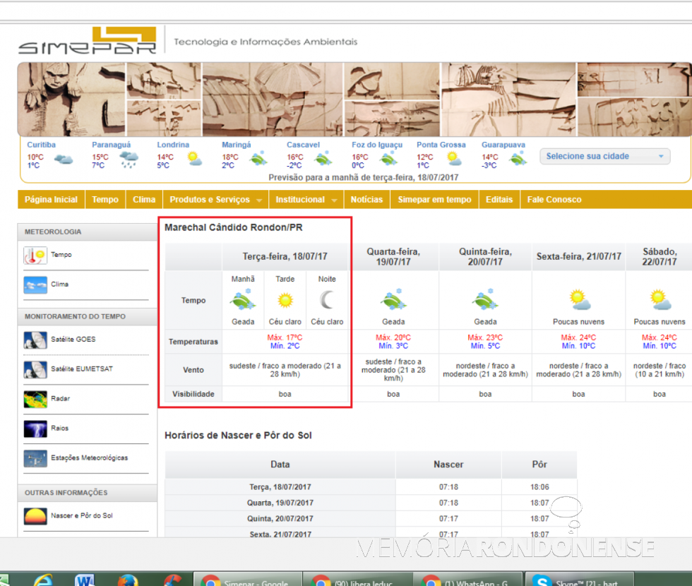This screenshot has width=692, height=586.
Task: Expand the 'Selecione sua cidade' dropdown
Action: coord(605,157)
